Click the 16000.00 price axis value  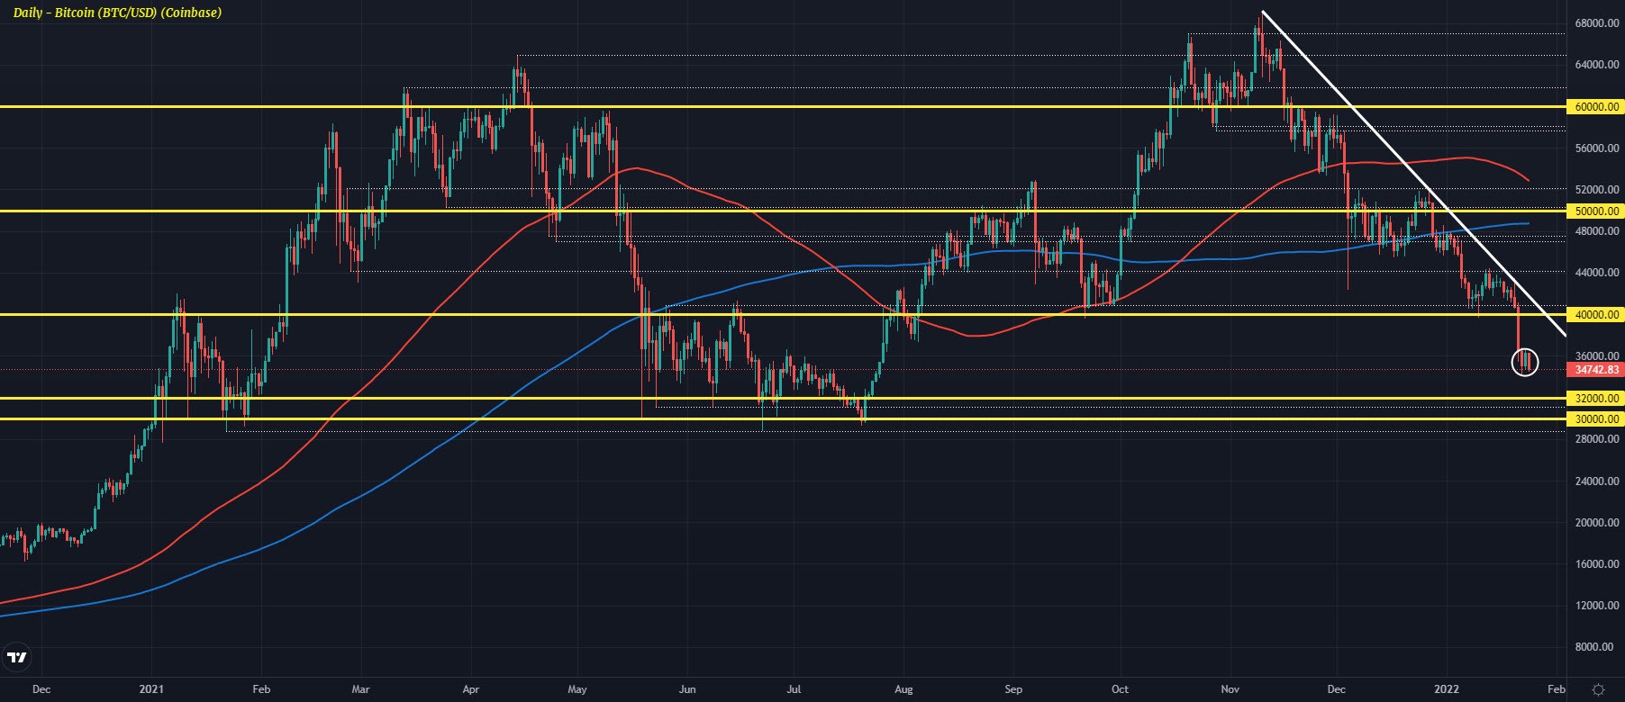[1597, 564]
